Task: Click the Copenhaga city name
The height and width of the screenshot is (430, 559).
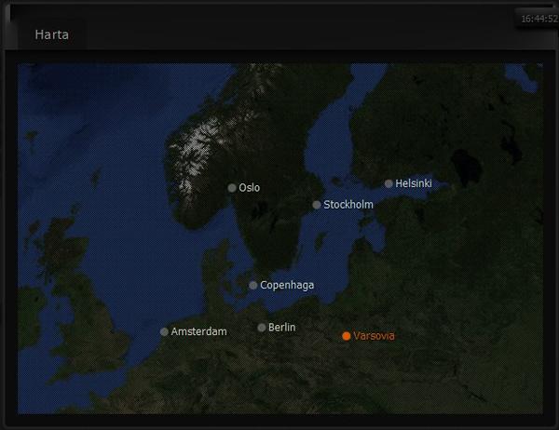Action: (x=287, y=286)
